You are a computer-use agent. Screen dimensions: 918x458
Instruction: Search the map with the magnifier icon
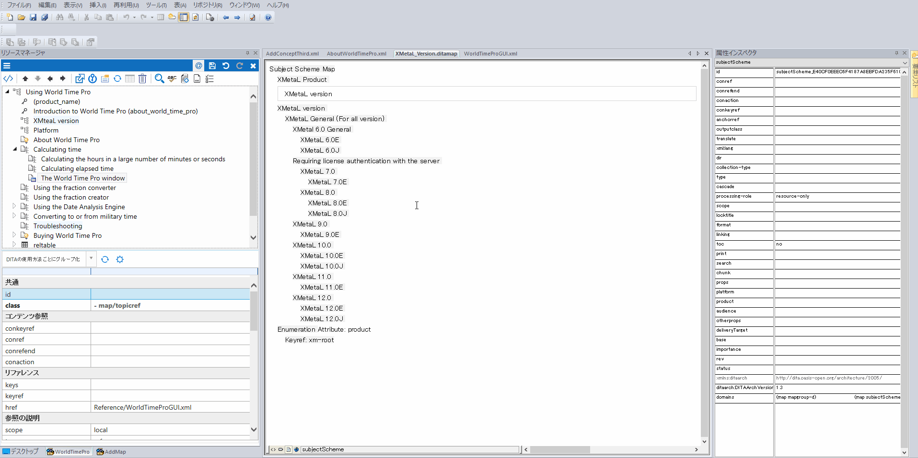tap(160, 78)
